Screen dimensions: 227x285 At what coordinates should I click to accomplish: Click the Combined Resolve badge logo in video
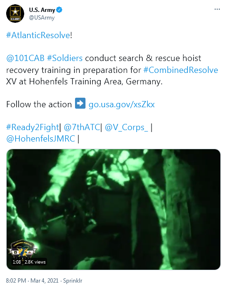point(22,249)
